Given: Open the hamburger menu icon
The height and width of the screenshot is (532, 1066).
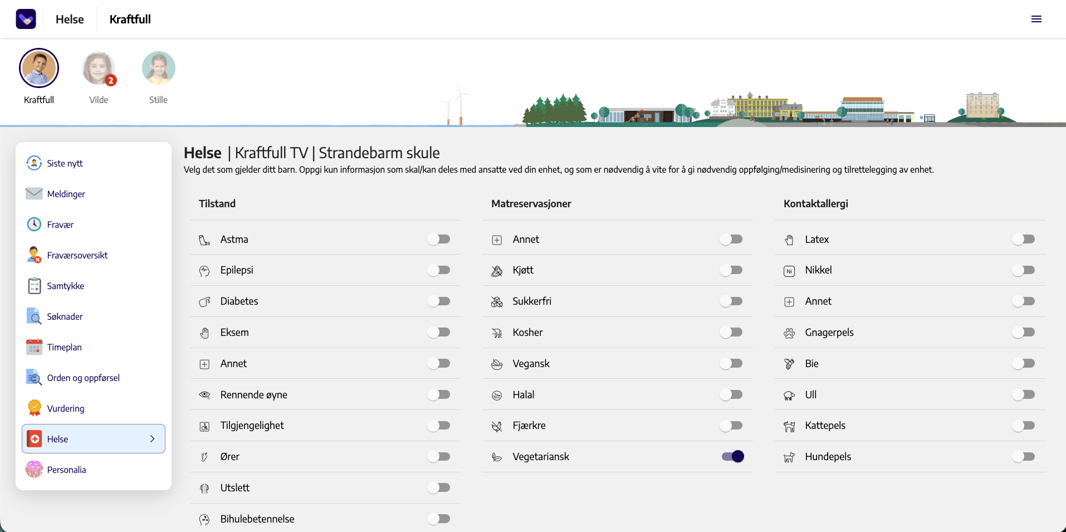Looking at the screenshot, I should [1036, 19].
